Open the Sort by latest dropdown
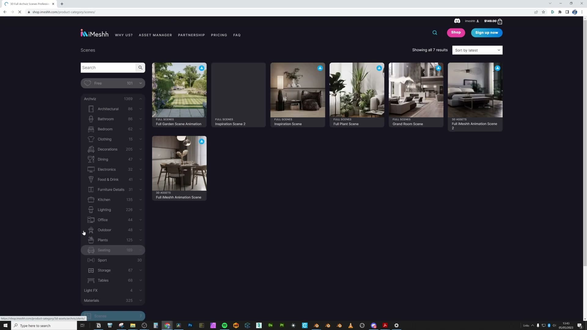The image size is (587, 330). pos(477,50)
